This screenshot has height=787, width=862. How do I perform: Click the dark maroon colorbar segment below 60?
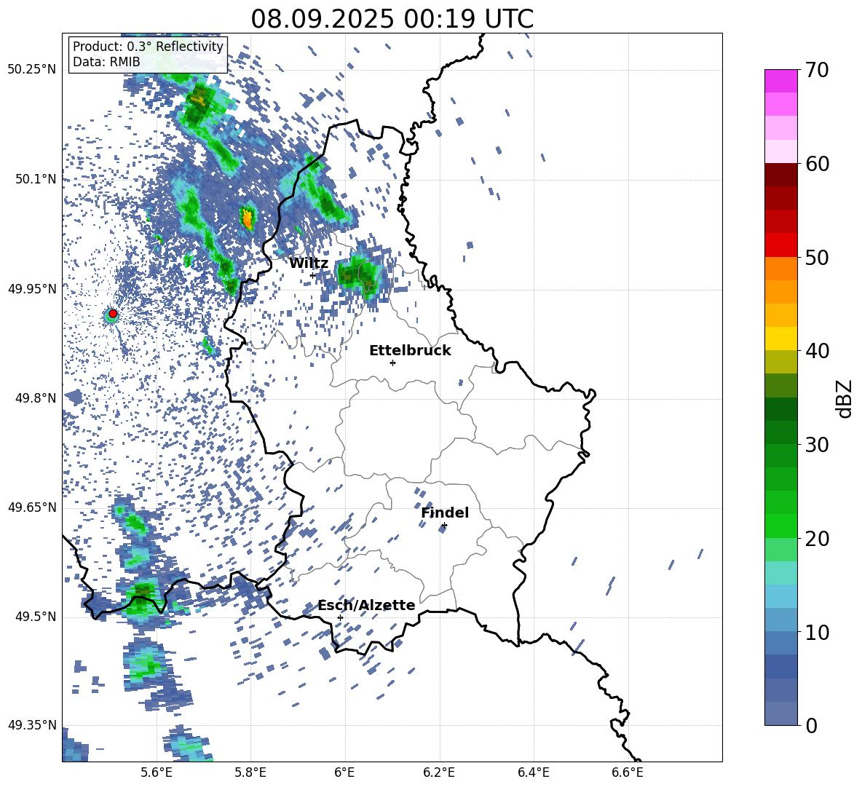[x=780, y=175]
